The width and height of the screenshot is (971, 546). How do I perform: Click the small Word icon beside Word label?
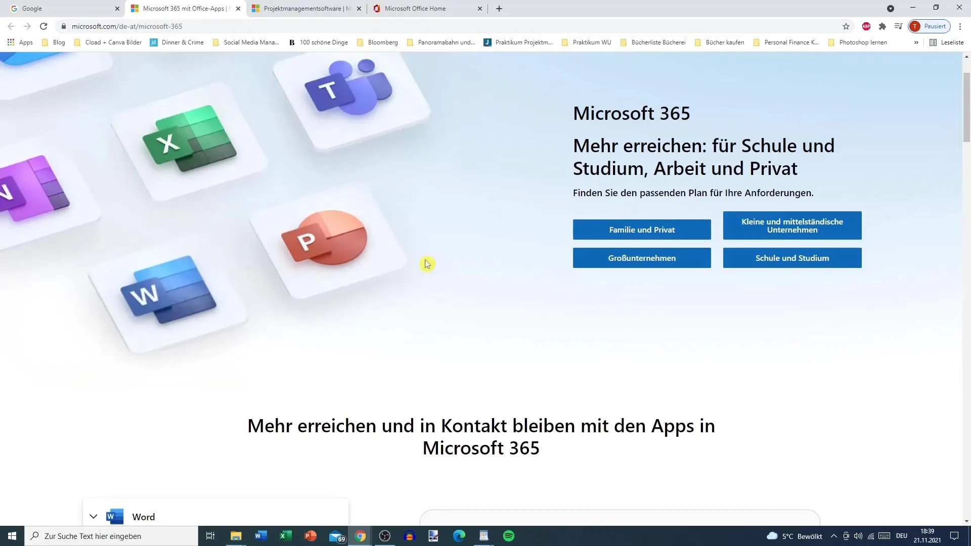click(115, 517)
